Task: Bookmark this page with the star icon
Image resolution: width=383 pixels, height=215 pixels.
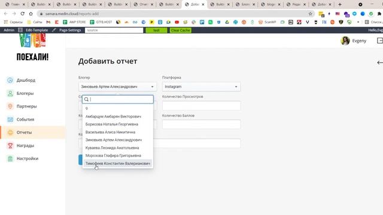Action: click(310, 14)
